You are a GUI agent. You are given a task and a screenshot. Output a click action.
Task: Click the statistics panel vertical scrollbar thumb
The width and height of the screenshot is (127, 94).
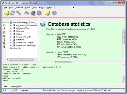[x=124, y=37]
